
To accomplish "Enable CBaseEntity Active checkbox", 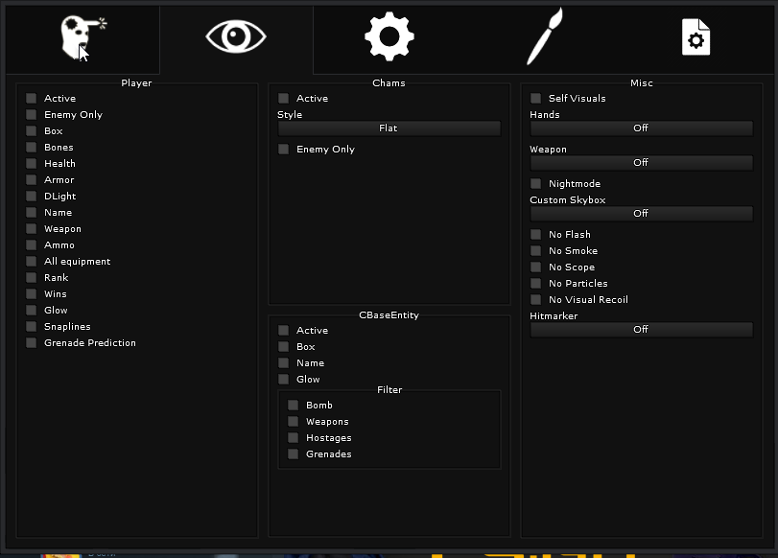I will 284,331.
